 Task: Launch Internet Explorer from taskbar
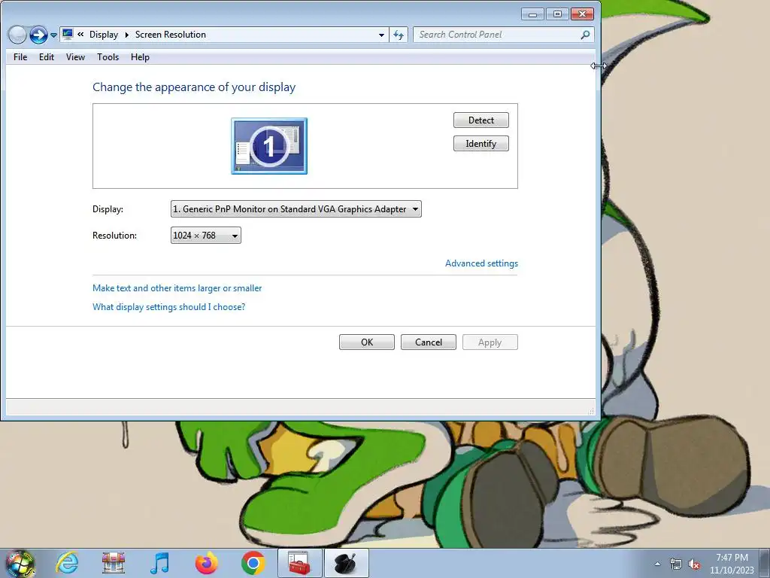[67, 563]
